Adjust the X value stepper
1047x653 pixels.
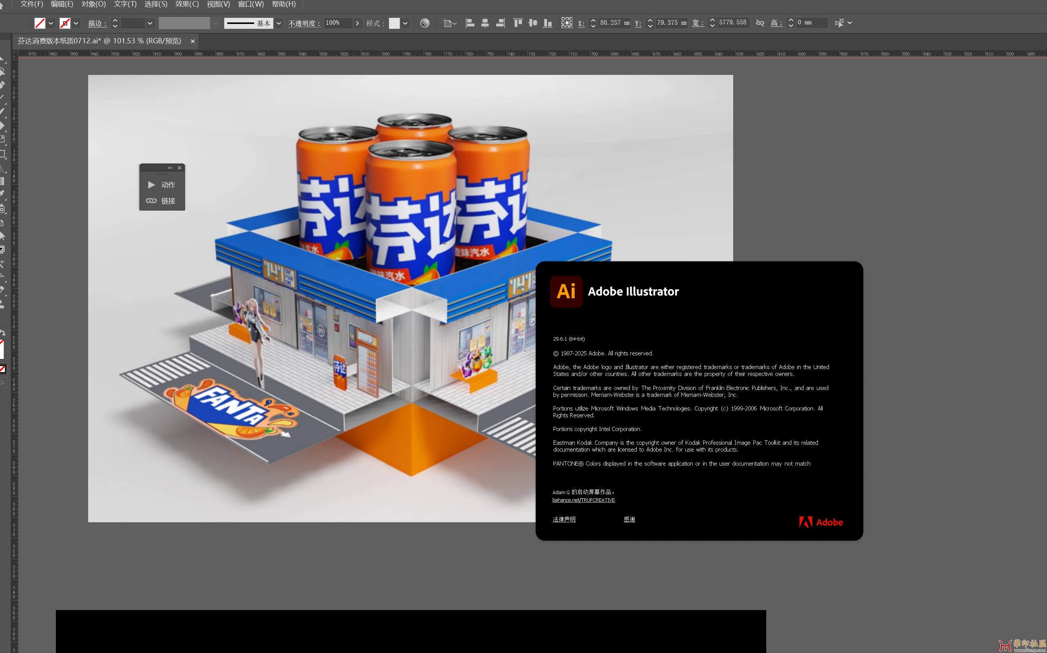pyautogui.click(x=593, y=23)
